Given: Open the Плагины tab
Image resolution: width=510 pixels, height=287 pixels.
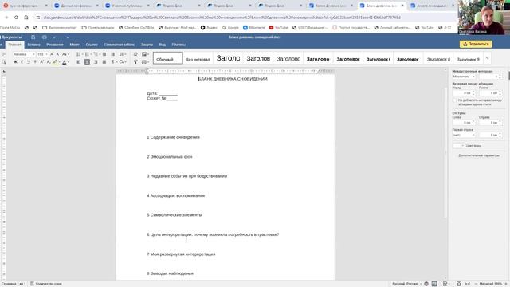Looking at the screenshot, I should 178,45.
